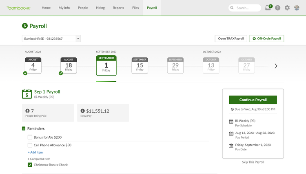
Task: Open the People tab
Action: click(x=83, y=8)
